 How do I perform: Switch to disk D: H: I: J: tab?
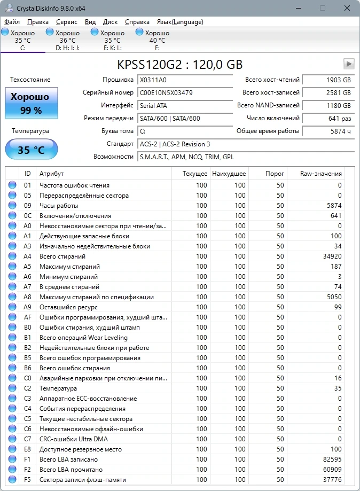pyautogui.click(x=68, y=40)
